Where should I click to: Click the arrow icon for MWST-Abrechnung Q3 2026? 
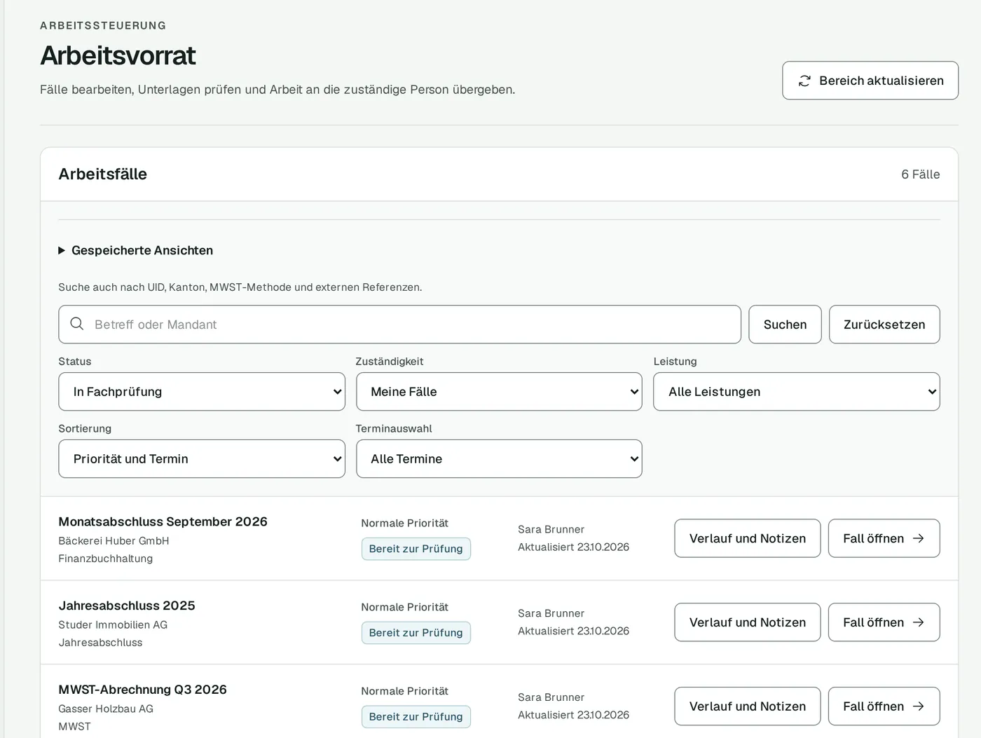coord(918,706)
